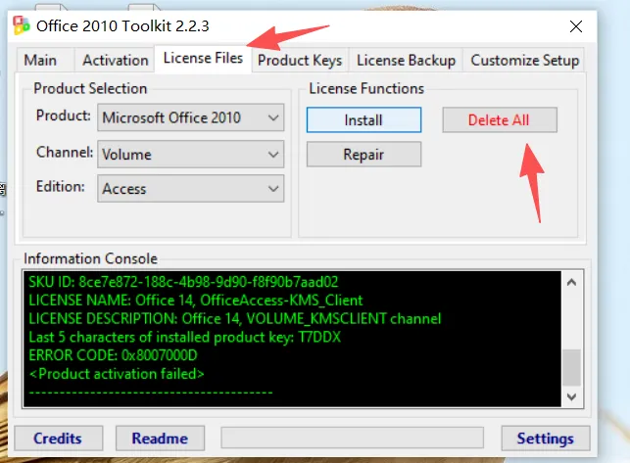This screenshot has width=630, height=463.
Task: Click the Information Console scrollbar thumb
Action: pos(571,368)
